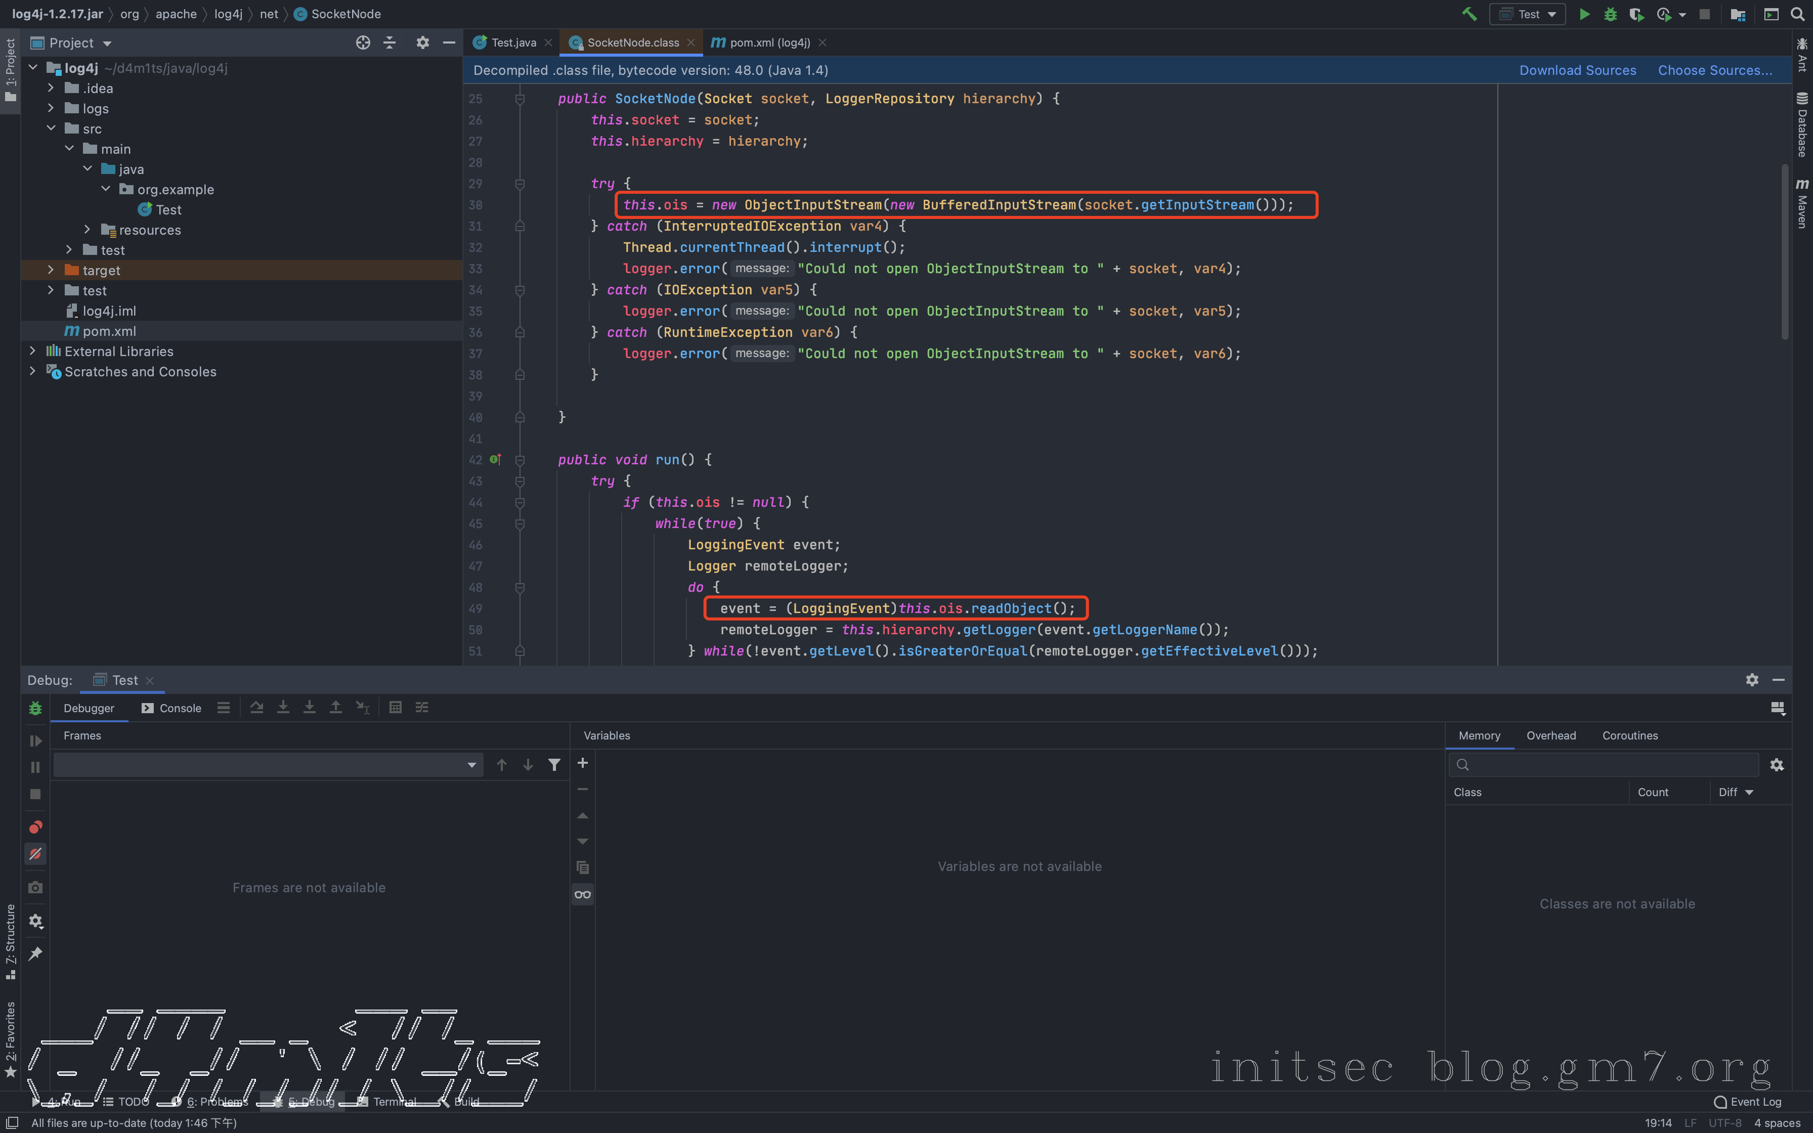
Task: Click the Choose Sources link
Action: click(1714, 70)
